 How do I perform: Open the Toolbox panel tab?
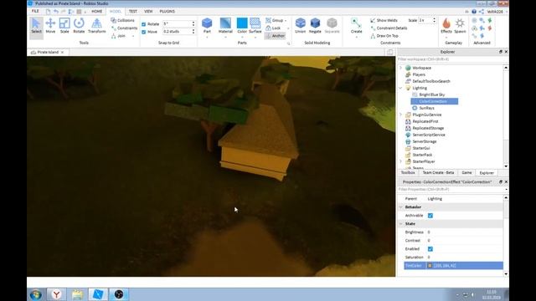click(408, 173)
